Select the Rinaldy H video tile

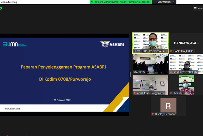186,85
